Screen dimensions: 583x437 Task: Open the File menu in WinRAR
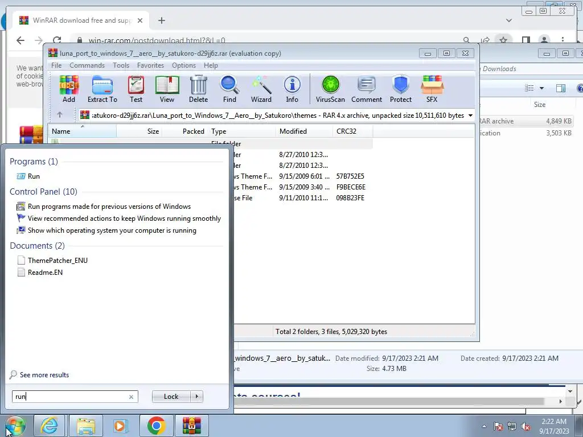pyautogui.click(x=56, y=65)
